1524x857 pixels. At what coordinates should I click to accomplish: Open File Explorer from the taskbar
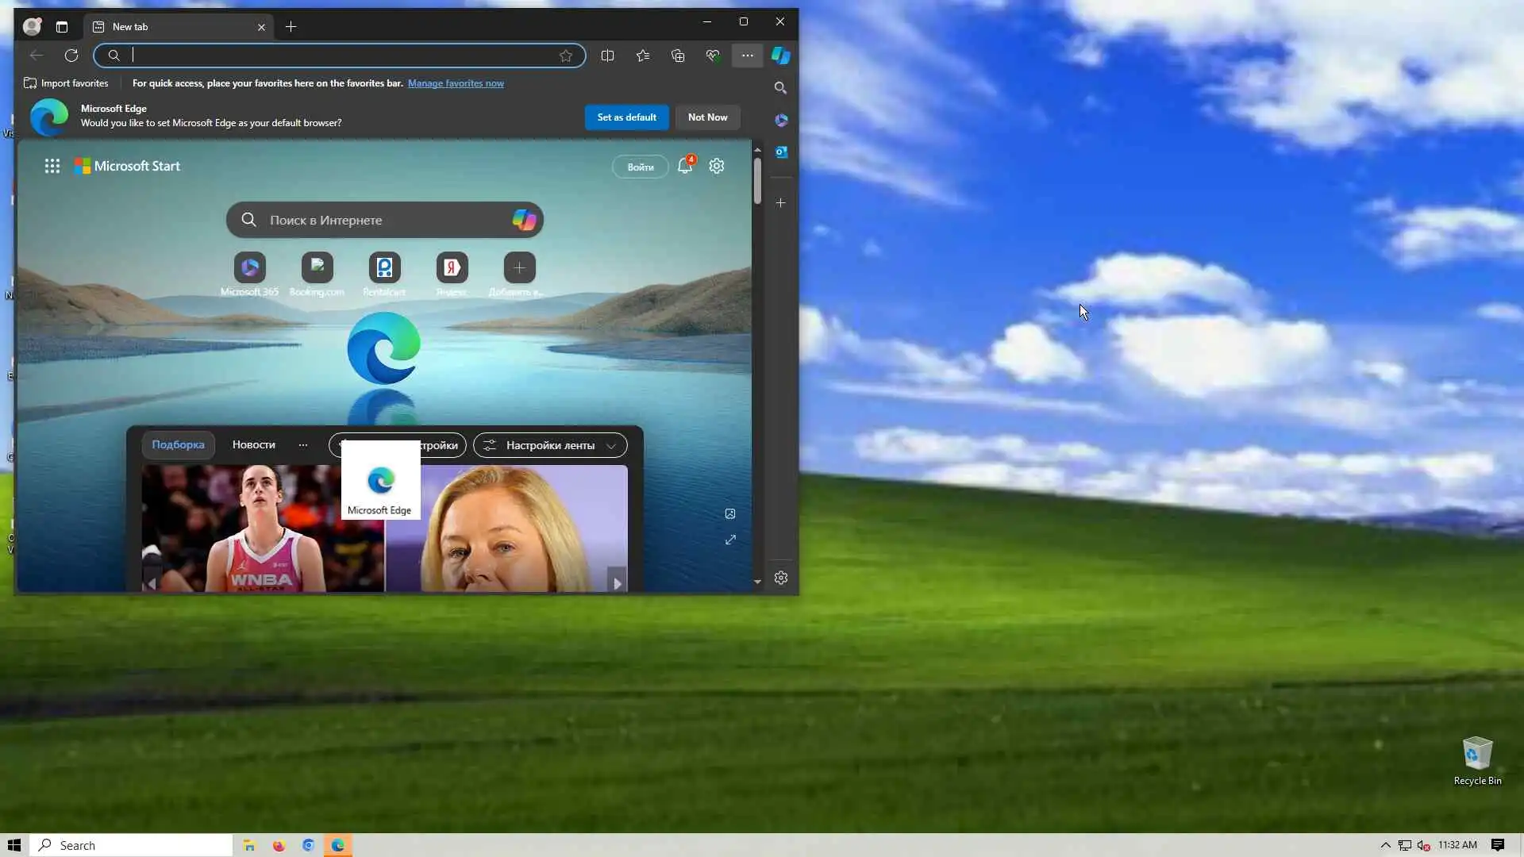(249, 846)
